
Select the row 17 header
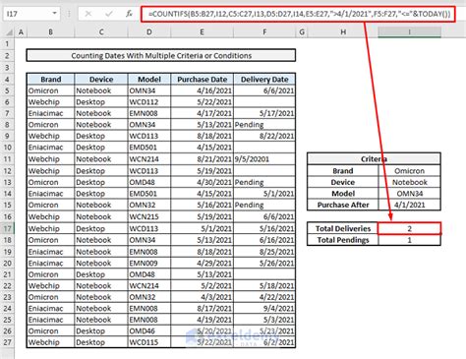pos(7,228)
